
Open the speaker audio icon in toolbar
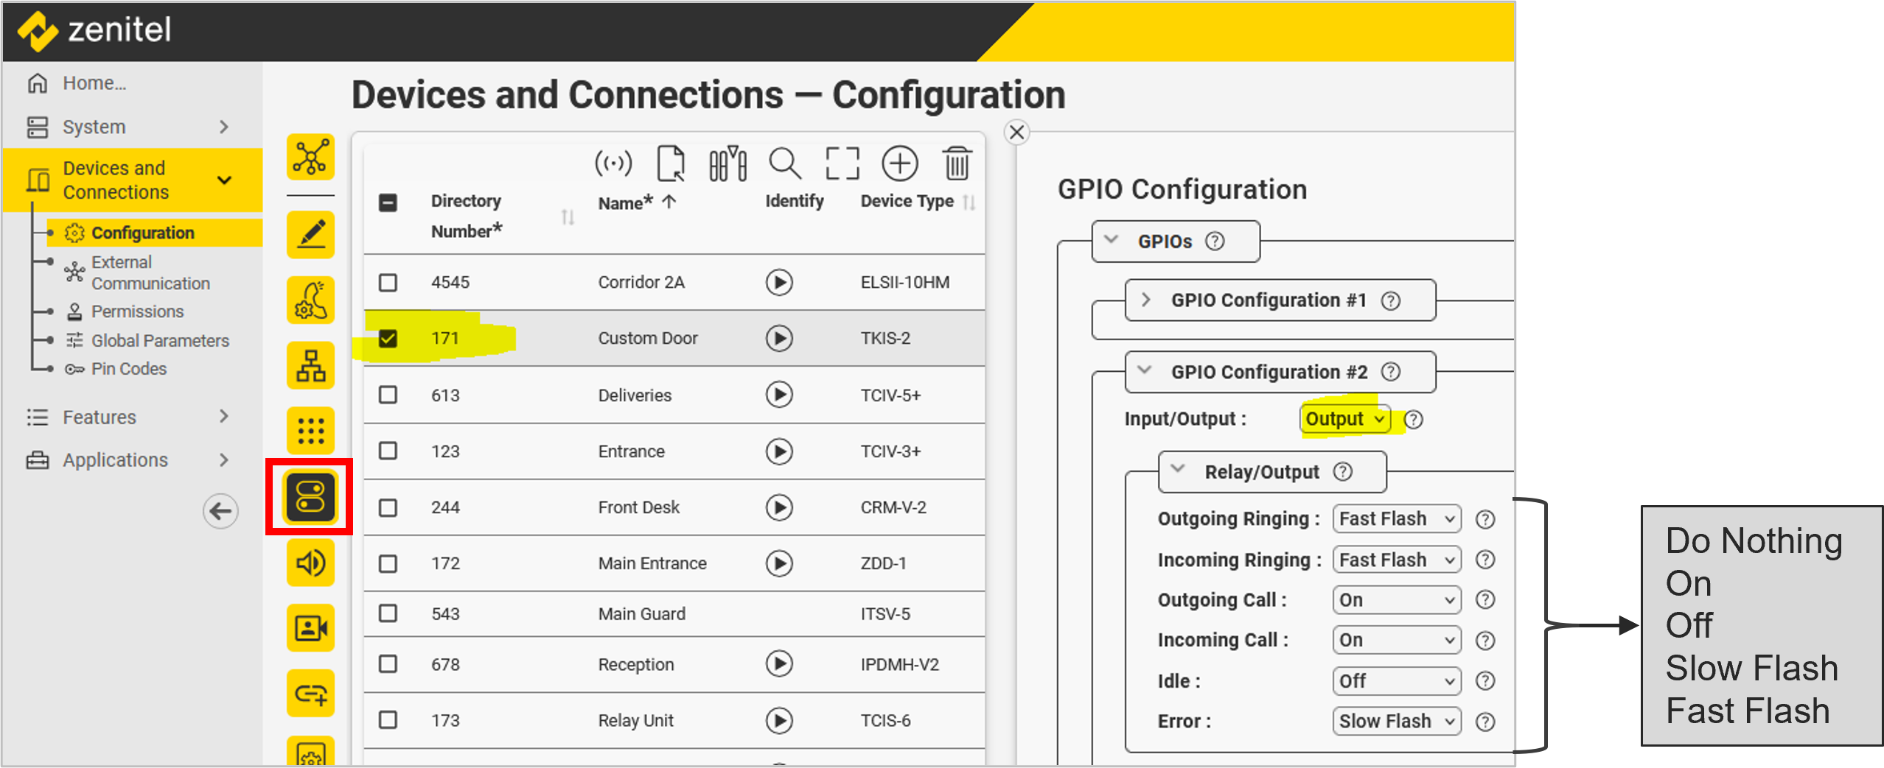point(310,563)
